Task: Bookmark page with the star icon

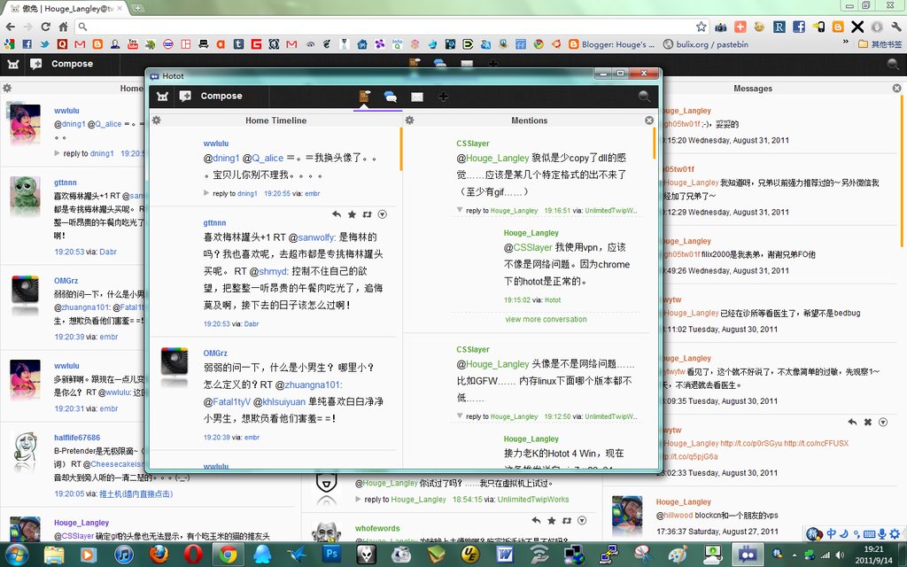Action: tap(702, 27)
